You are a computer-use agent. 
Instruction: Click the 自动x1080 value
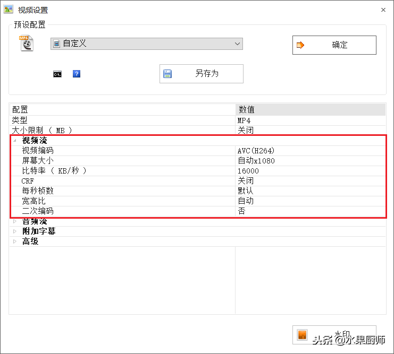pyautogui.click(x=256, y=161)
